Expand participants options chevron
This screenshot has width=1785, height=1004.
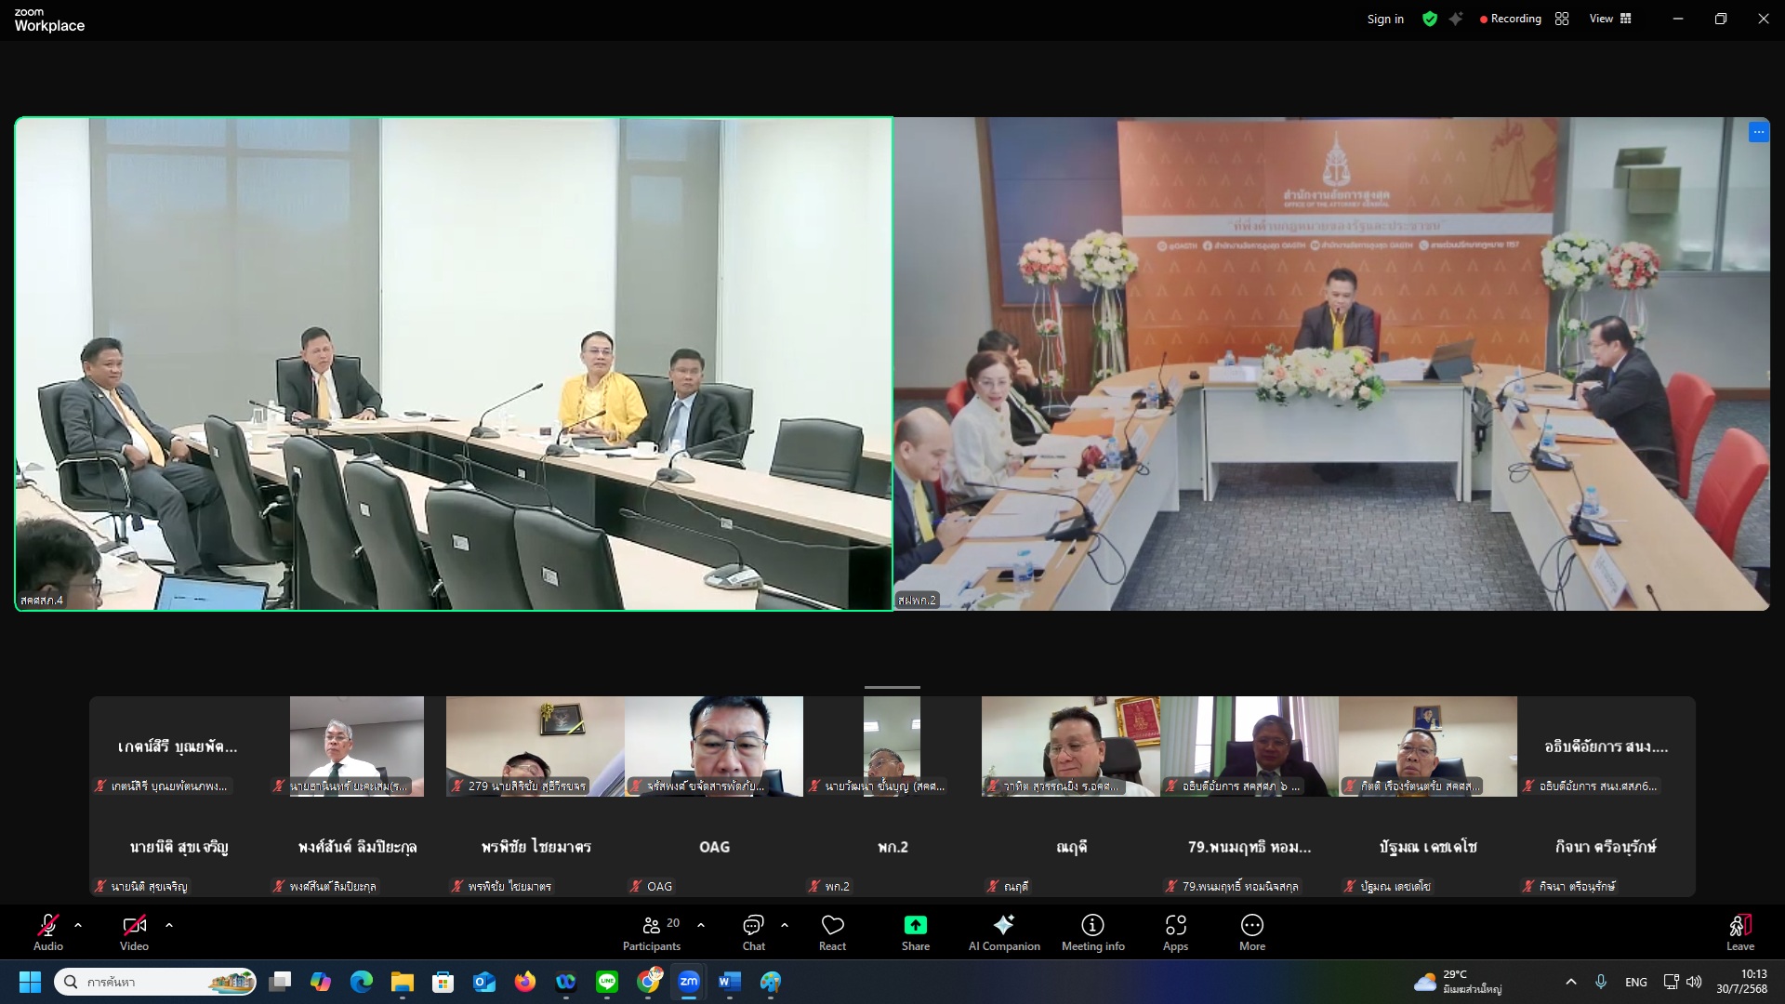click(701, 925)
